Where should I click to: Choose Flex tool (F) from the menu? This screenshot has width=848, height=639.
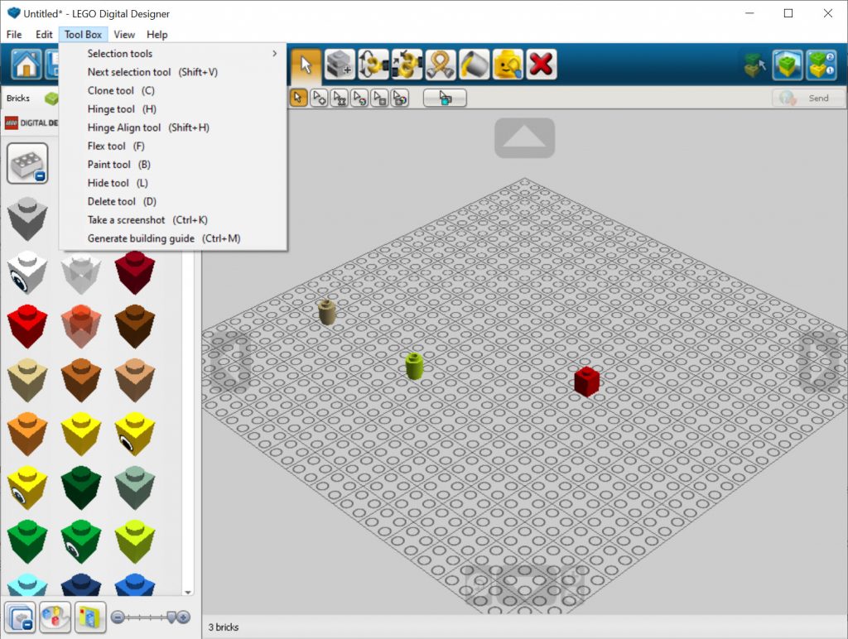(173, 146)
